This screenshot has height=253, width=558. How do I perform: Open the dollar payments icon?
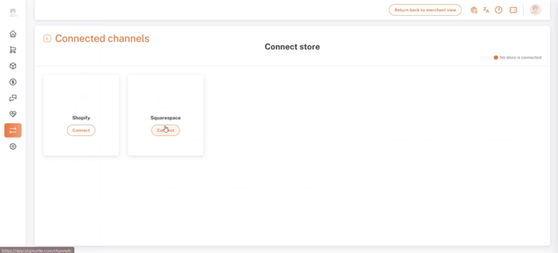click(13, 82)
